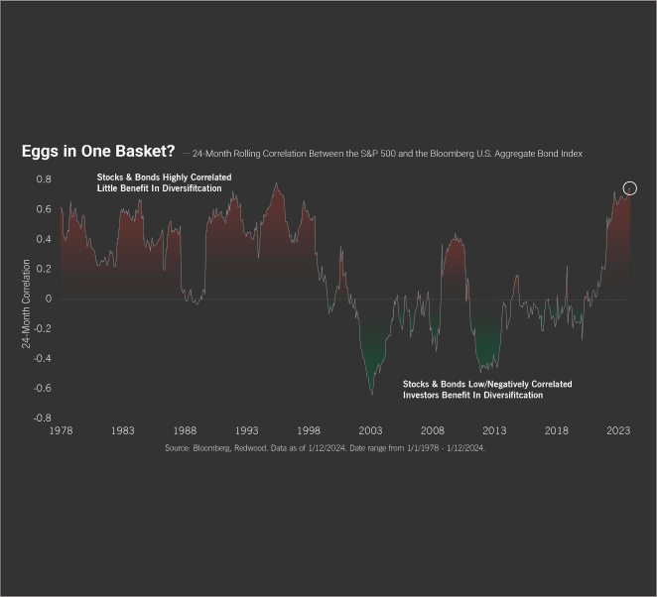
Task: Click the y-axis value 0.2
Action: click(x=44, y=269)
